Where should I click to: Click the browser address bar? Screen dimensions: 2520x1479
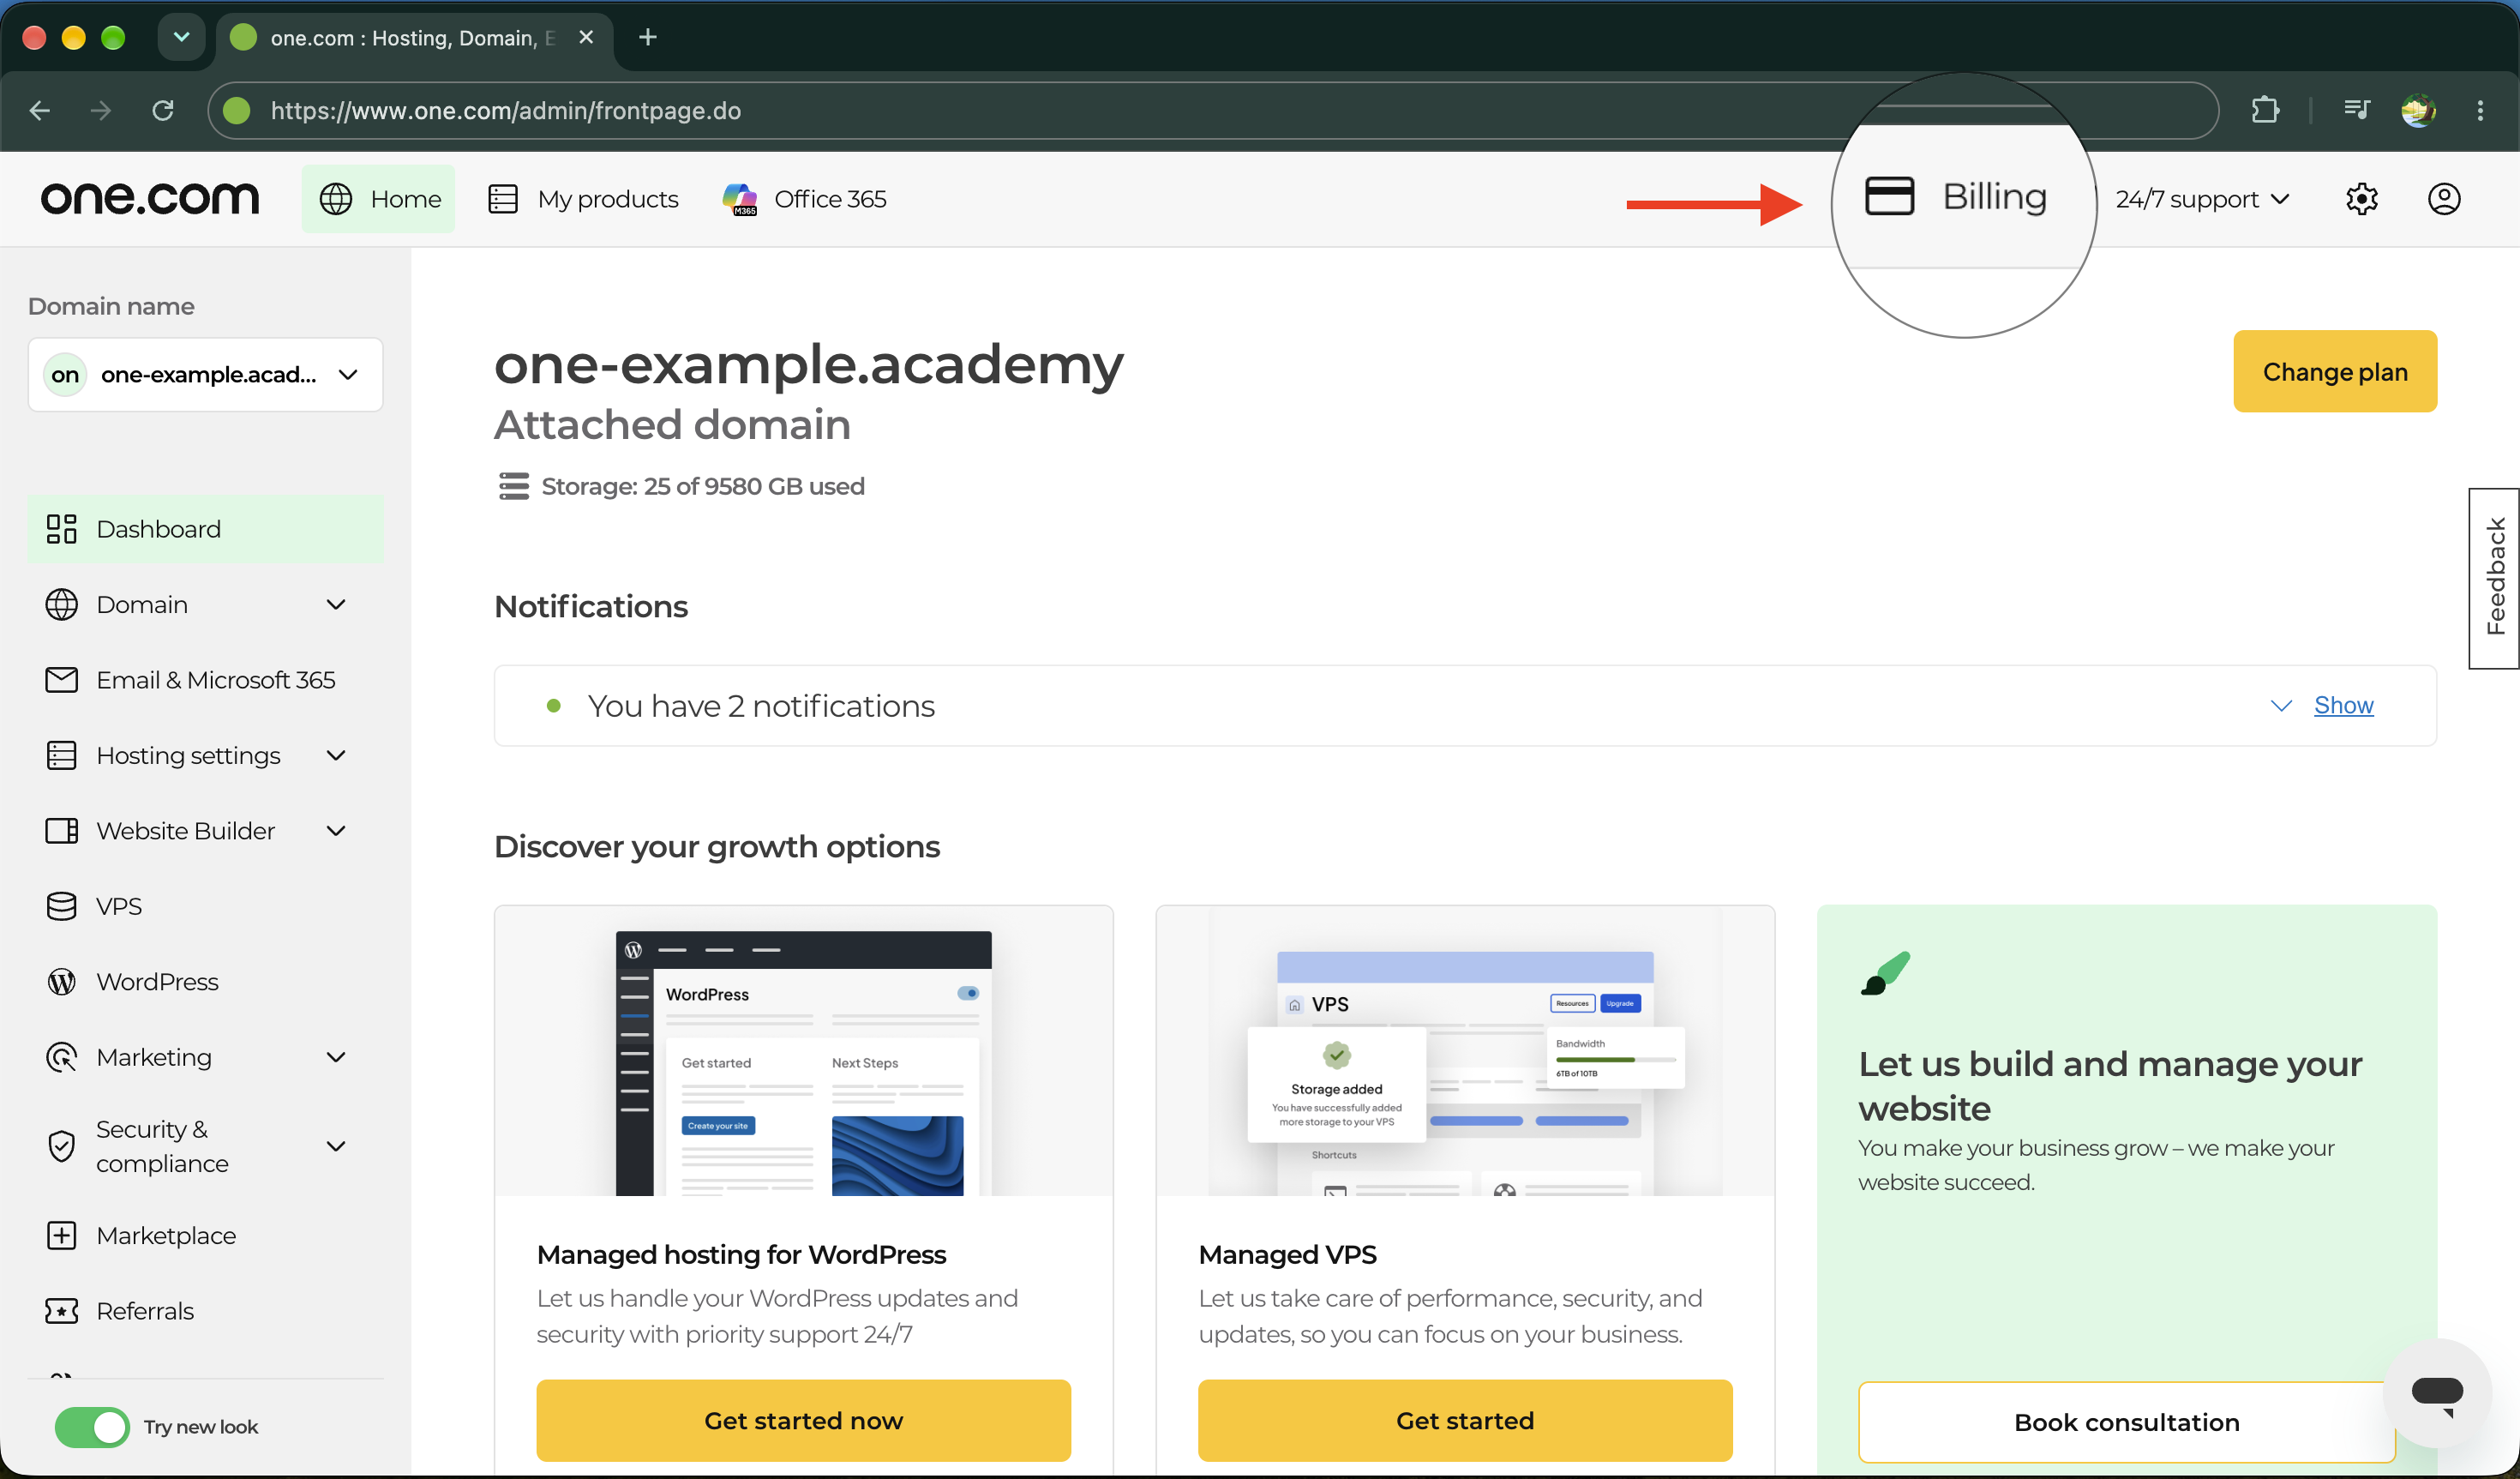point(1213,110)
